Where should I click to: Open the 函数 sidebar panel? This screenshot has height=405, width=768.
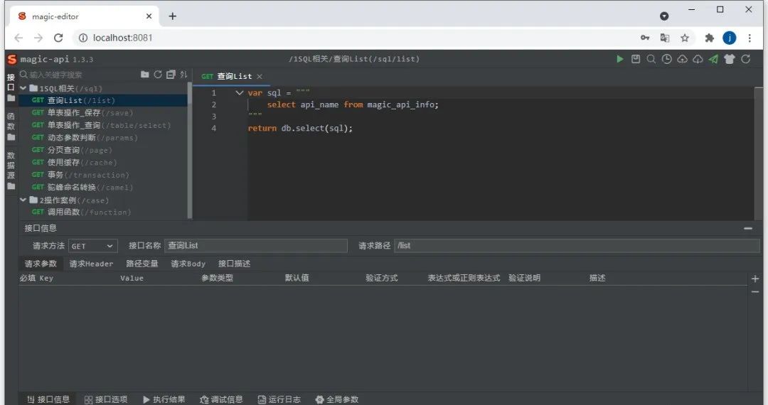[11, 126]
